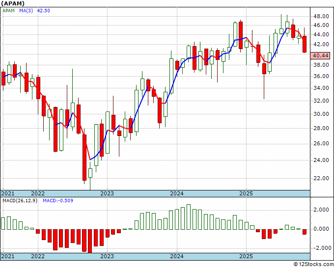Screen dimensions: 334x268
Task: Click the 42.50 moving average value
Action: click(x=43, y=10)
